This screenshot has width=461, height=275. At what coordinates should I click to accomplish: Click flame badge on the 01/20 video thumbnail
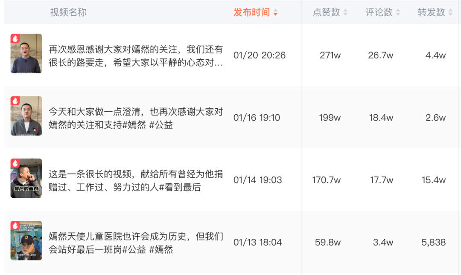(15, 39)
